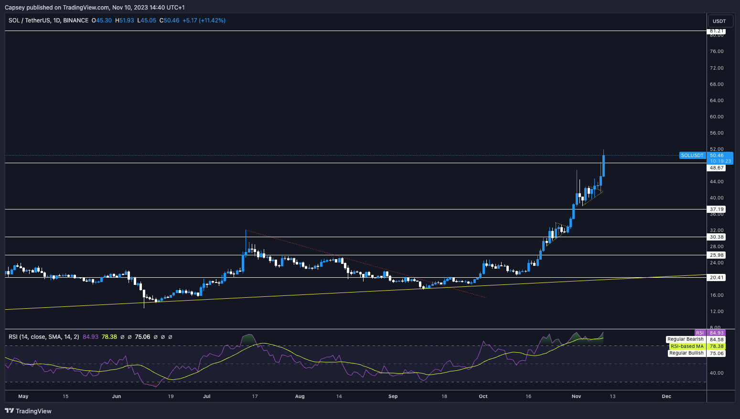The width and height of the screenshot is (740, 419).
Task: Select the 37.19 price level tag
Action: pos(717,209)
